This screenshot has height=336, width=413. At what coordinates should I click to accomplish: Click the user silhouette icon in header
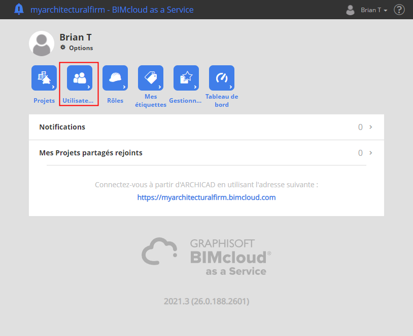point(350,10)
